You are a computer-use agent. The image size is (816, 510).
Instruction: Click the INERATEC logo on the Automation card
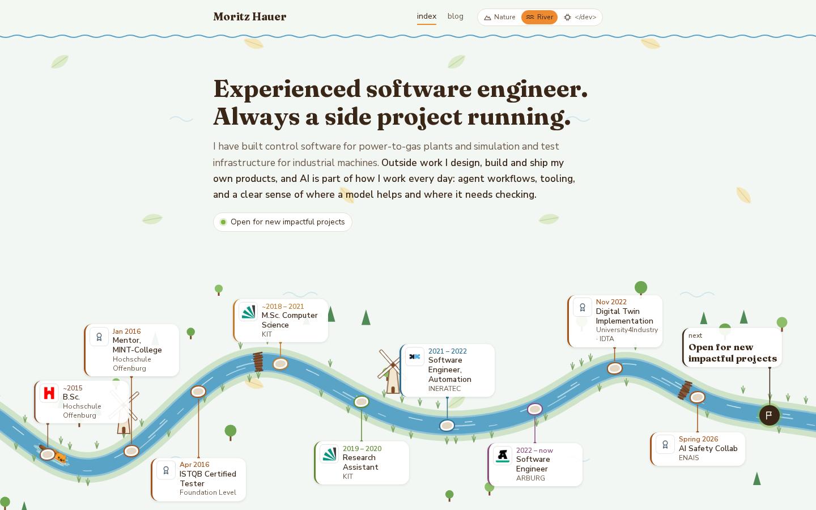415,356
